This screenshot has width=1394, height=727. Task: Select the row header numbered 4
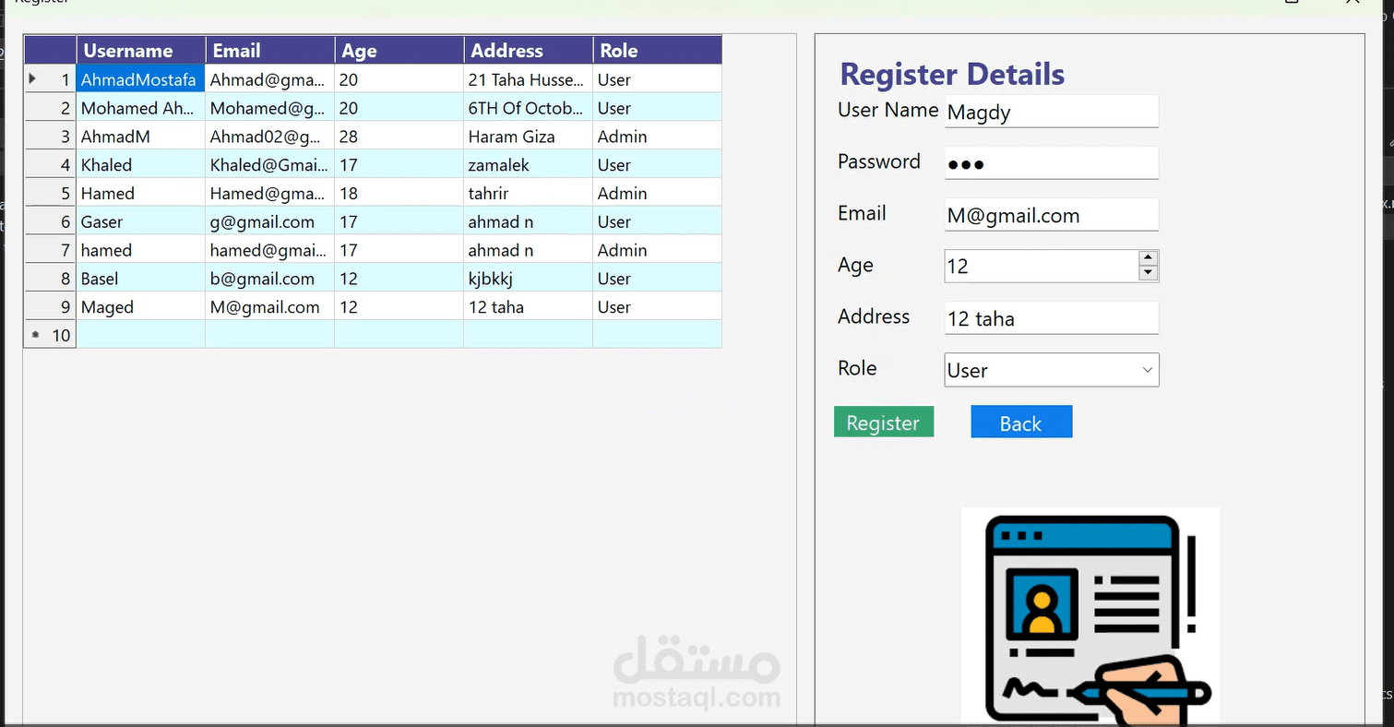coord(50,165)
